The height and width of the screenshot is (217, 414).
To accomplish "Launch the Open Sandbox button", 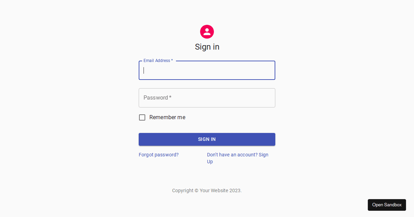I will [x=387, y=205].
